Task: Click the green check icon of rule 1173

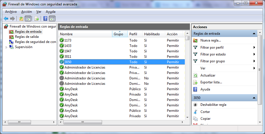Action: click(x=62, y=40)
